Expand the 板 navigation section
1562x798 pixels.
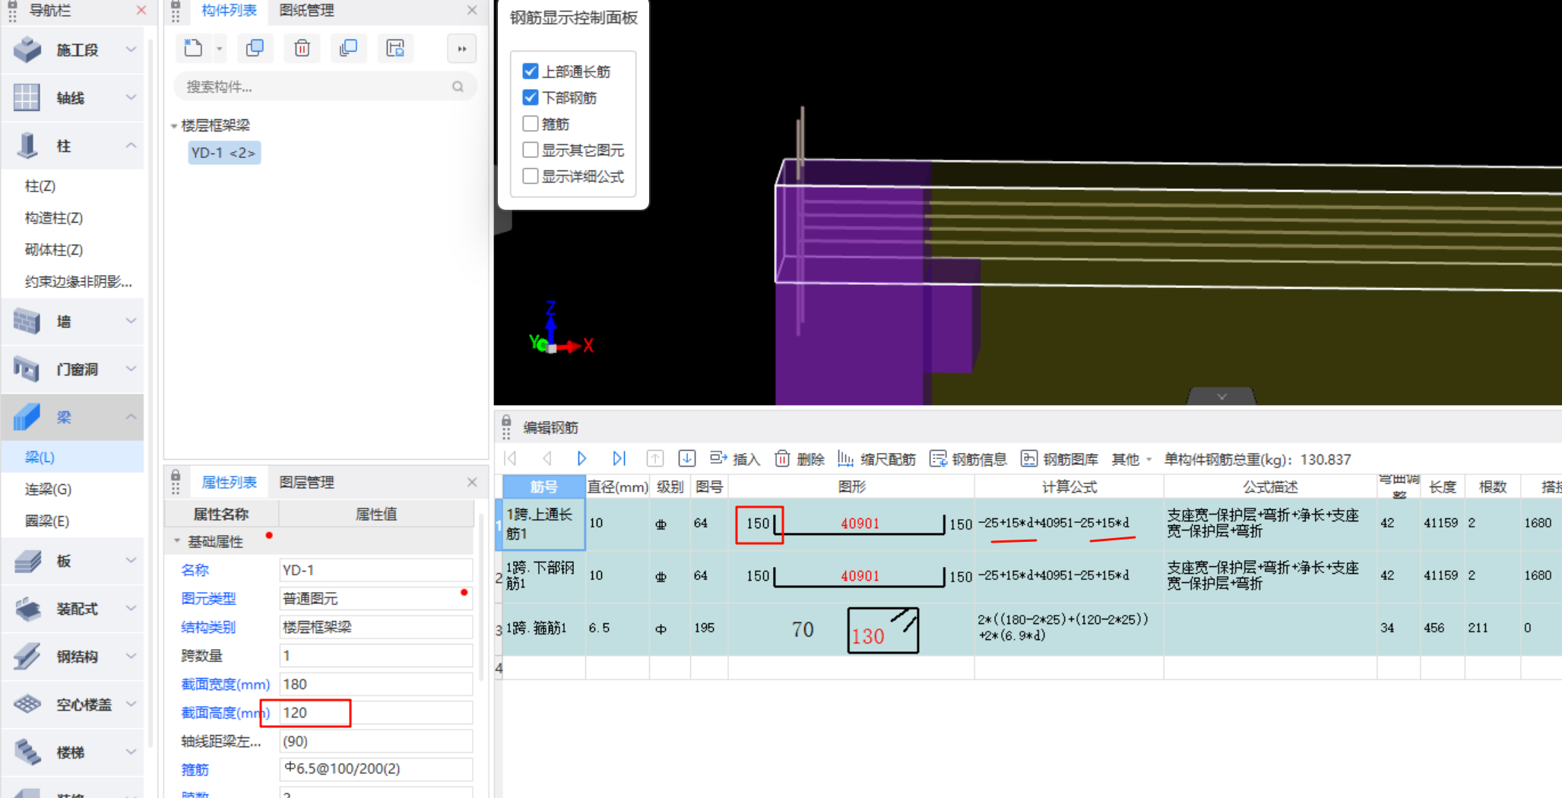point(131,560)
